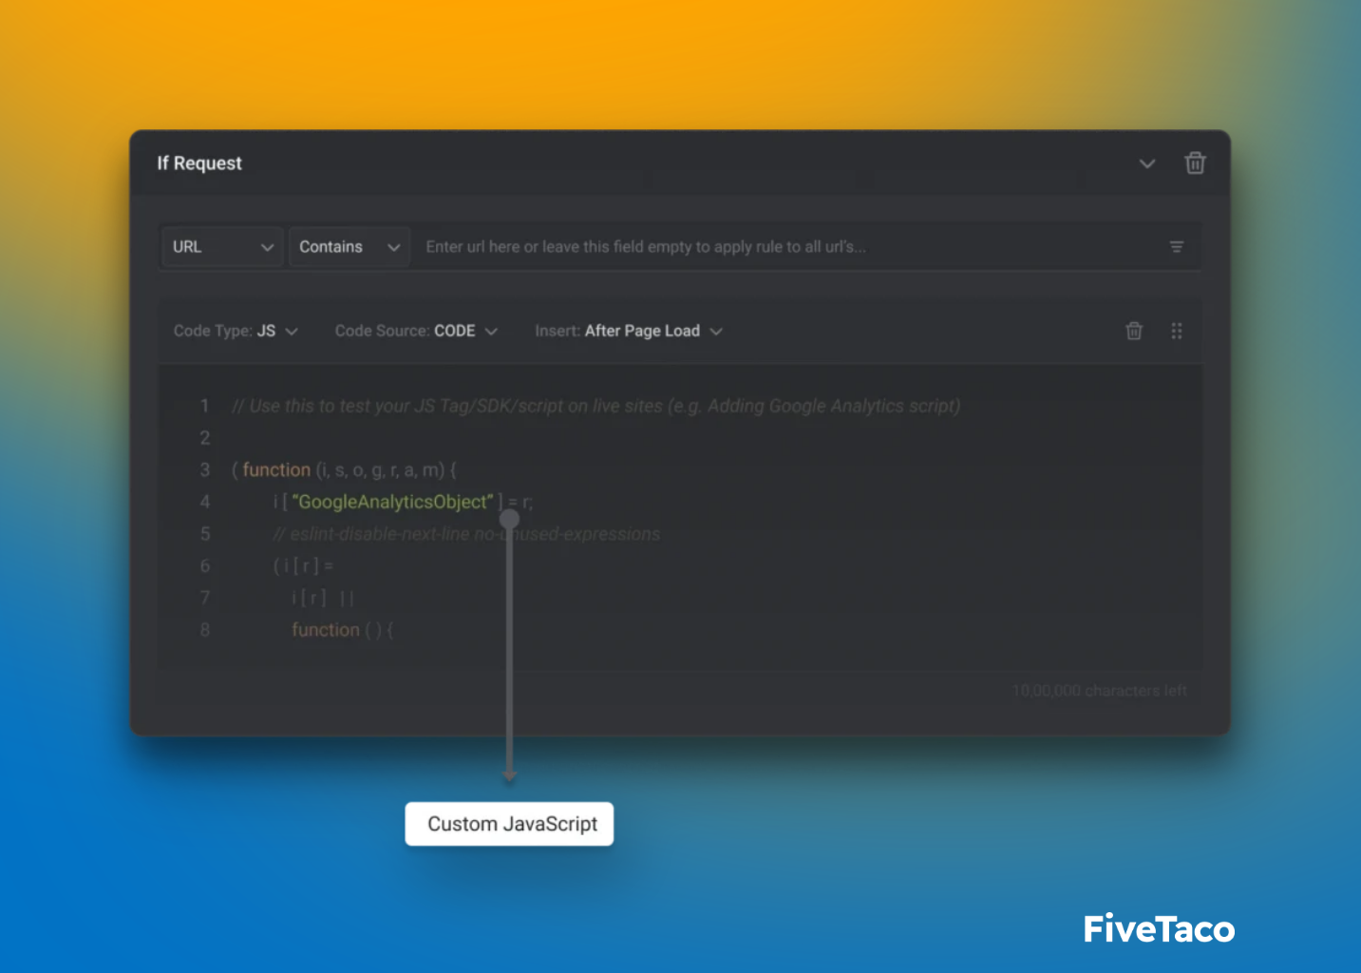This screenshot has width=1361, height=973.
Task: Open the URL condition dropdown
Action: point(220,246)
